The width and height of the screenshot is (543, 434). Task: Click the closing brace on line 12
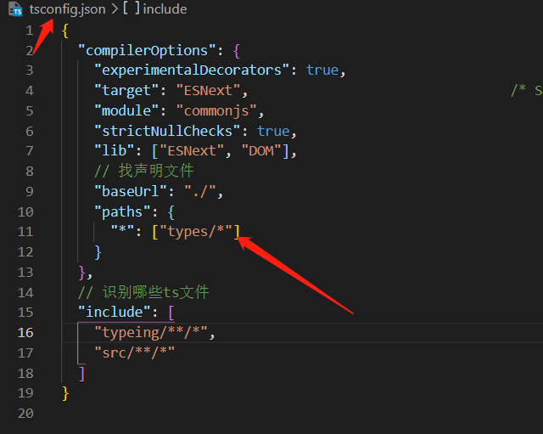coord(98,252)
